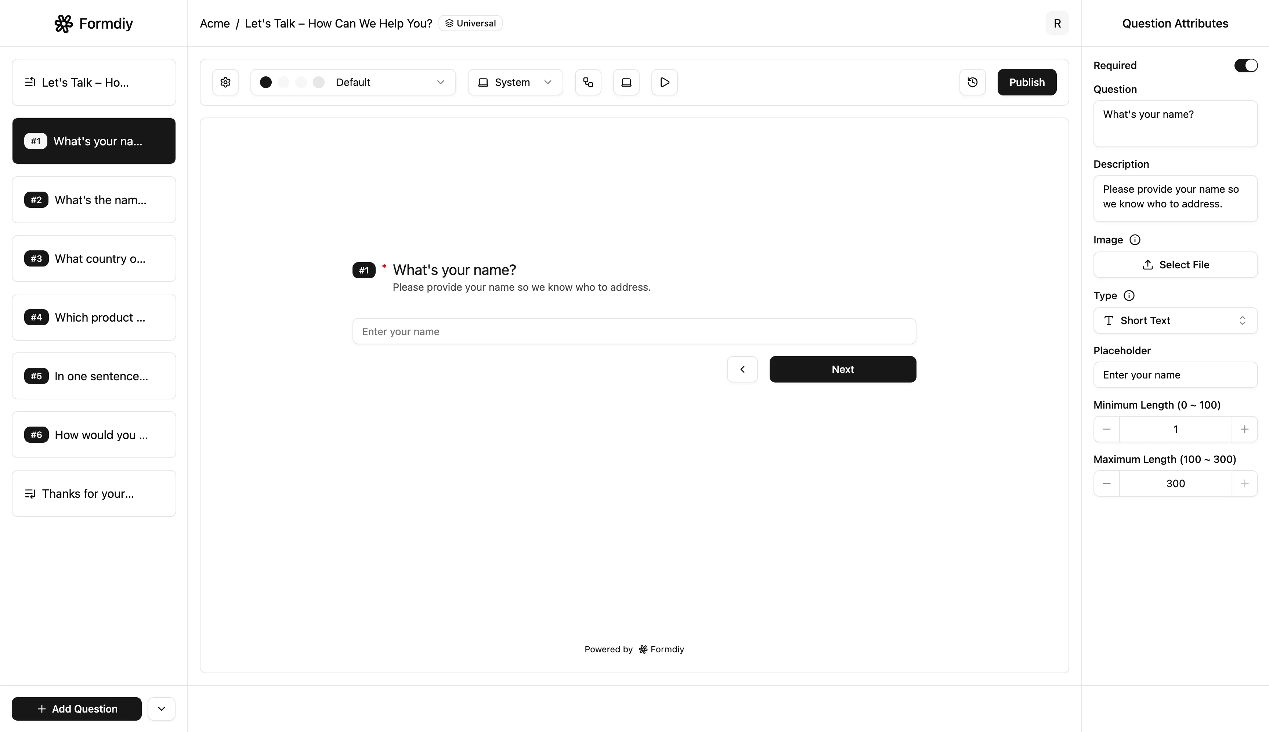The width and height of the screenshot is (1269, 732).
Task: Click the Question text field
Action: click(1175, 124)
